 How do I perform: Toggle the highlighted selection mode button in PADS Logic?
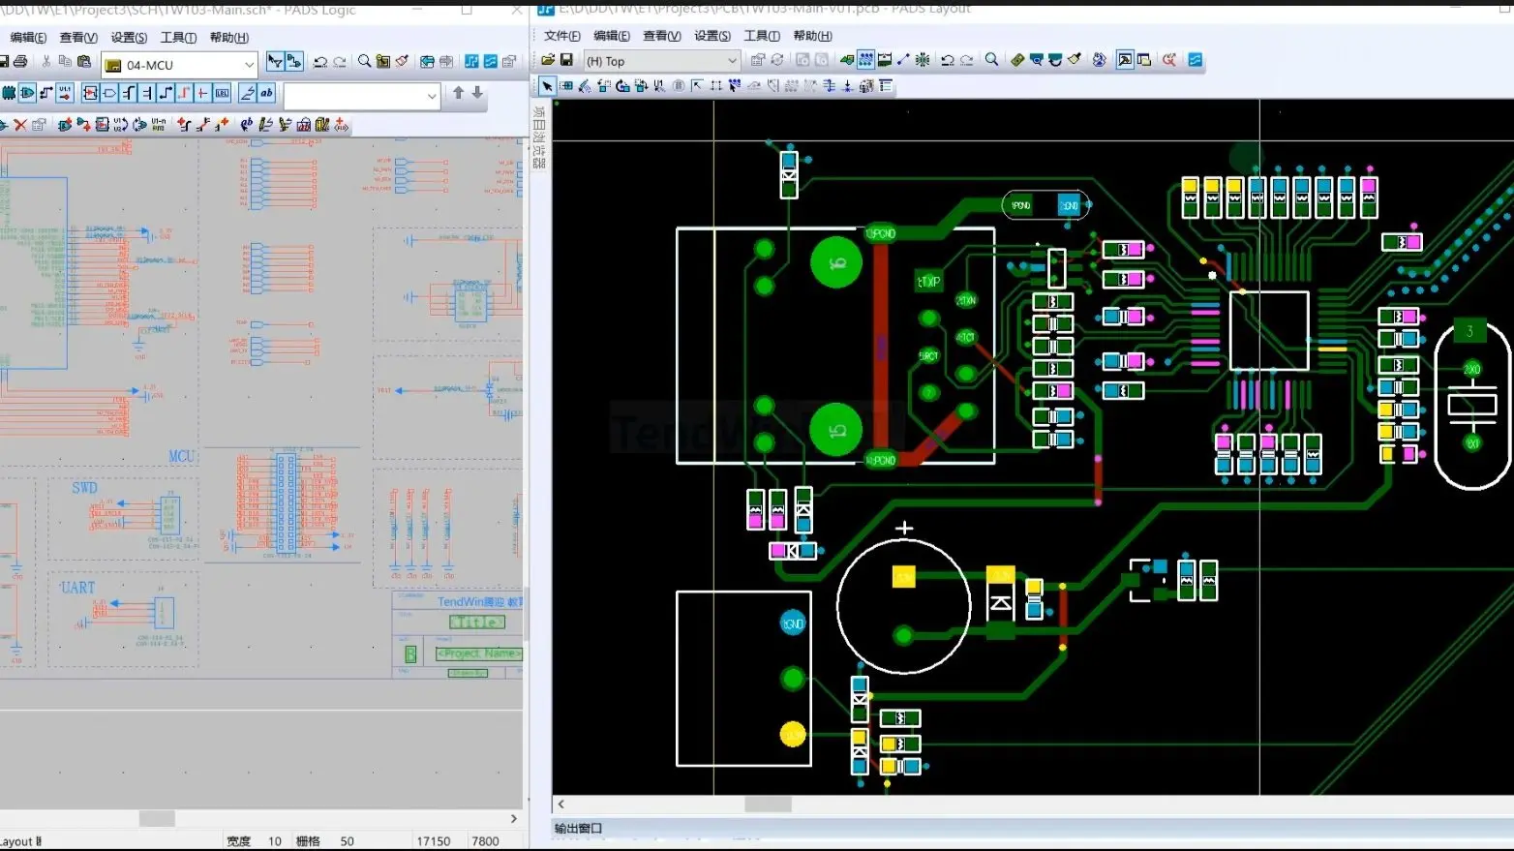click(275, 61)
